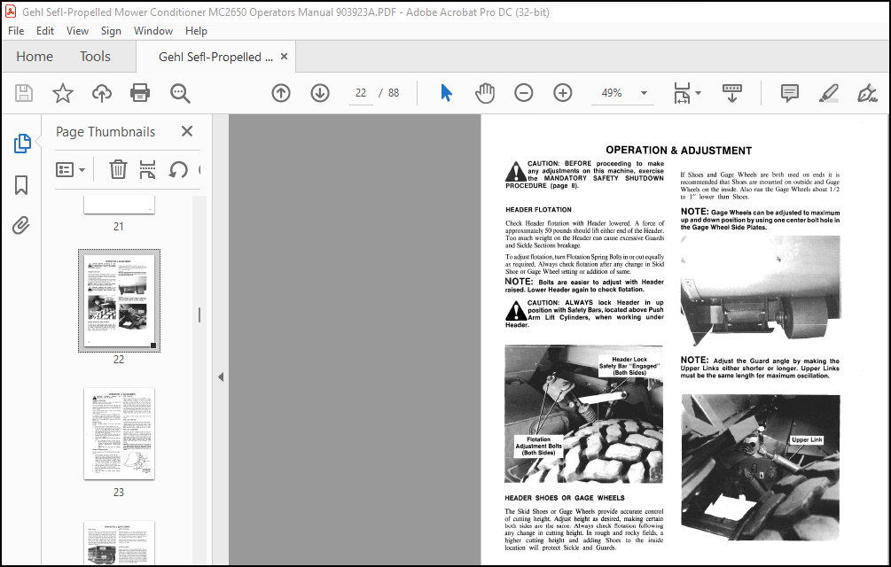Close the Gehl Sefl-Propelled document tab
The width and height of the screenshot is (891, 567).
(x=284, y=57)
